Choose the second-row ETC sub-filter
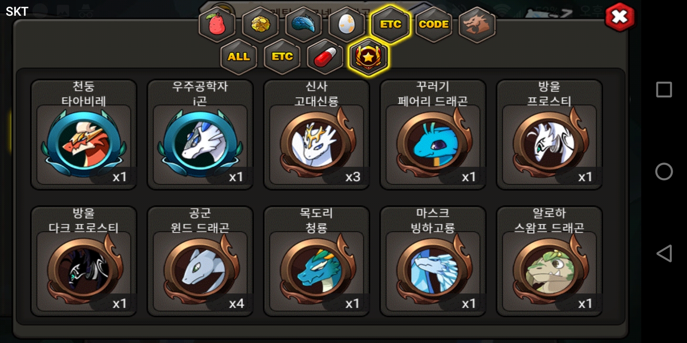This screenshot has height=343, width=687. (282, 57)
